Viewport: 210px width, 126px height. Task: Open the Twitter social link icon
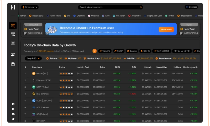point(13,119)
